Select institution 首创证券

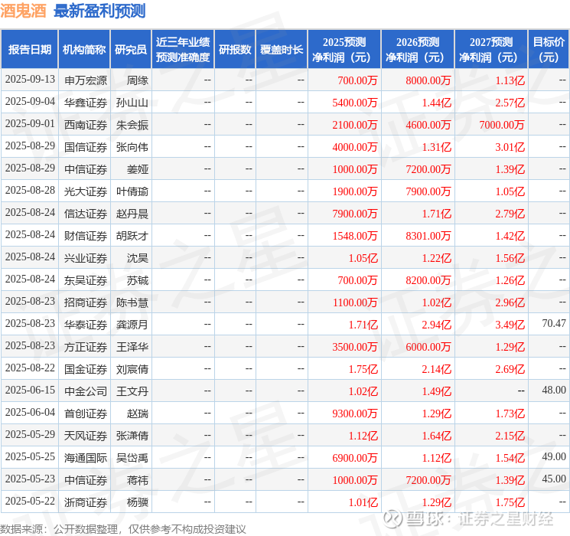86,413
